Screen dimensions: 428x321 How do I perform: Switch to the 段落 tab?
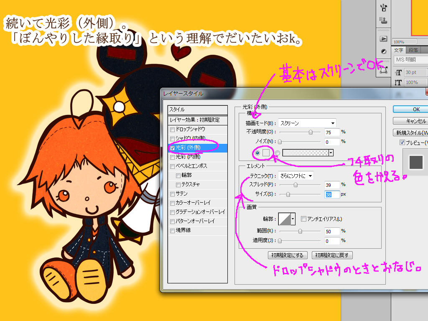[413, 50]
